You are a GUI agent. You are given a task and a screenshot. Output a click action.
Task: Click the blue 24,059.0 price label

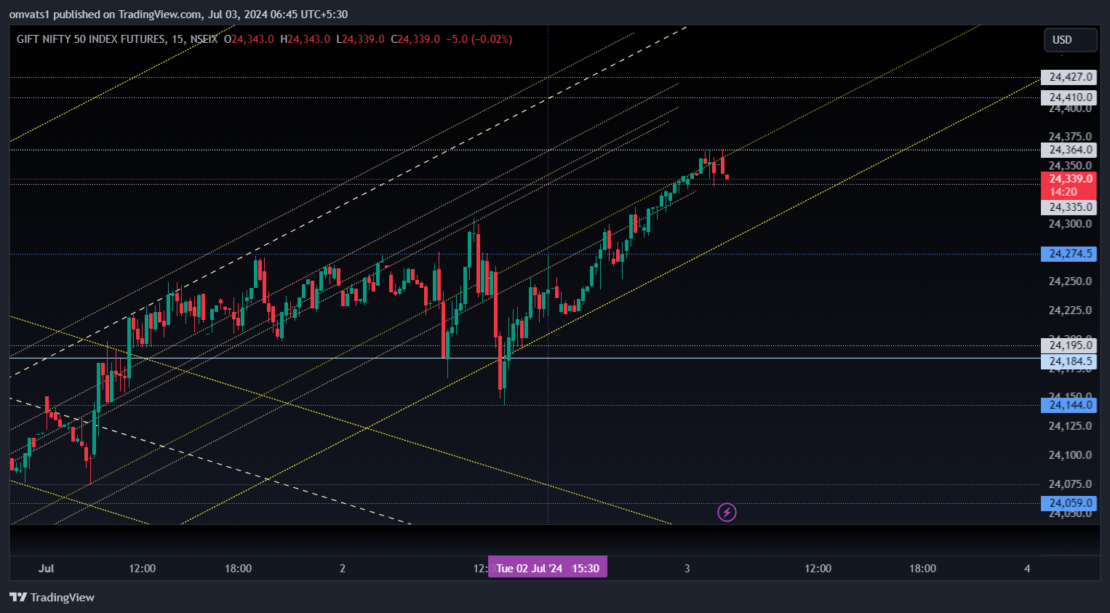(x=1069, y=503)
